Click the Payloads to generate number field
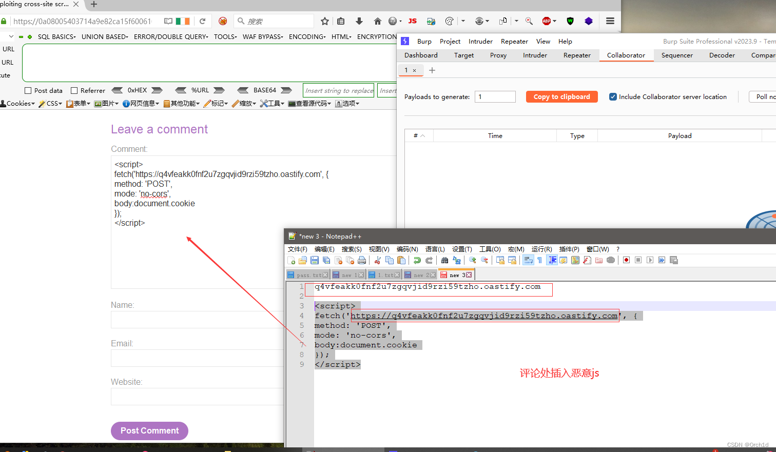The image size is (776, 452). [x=495, y=96]
